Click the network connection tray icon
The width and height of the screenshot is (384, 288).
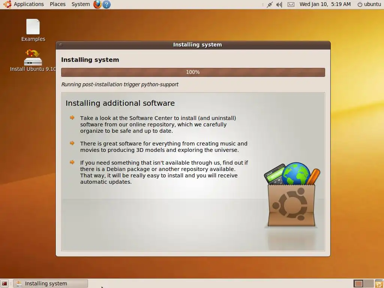coord(270,4)
